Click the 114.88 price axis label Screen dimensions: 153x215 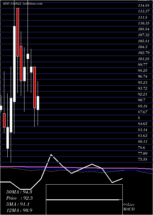tap(144, 6)
